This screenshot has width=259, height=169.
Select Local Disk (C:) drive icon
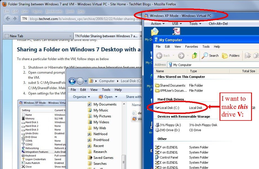[157, 108]
